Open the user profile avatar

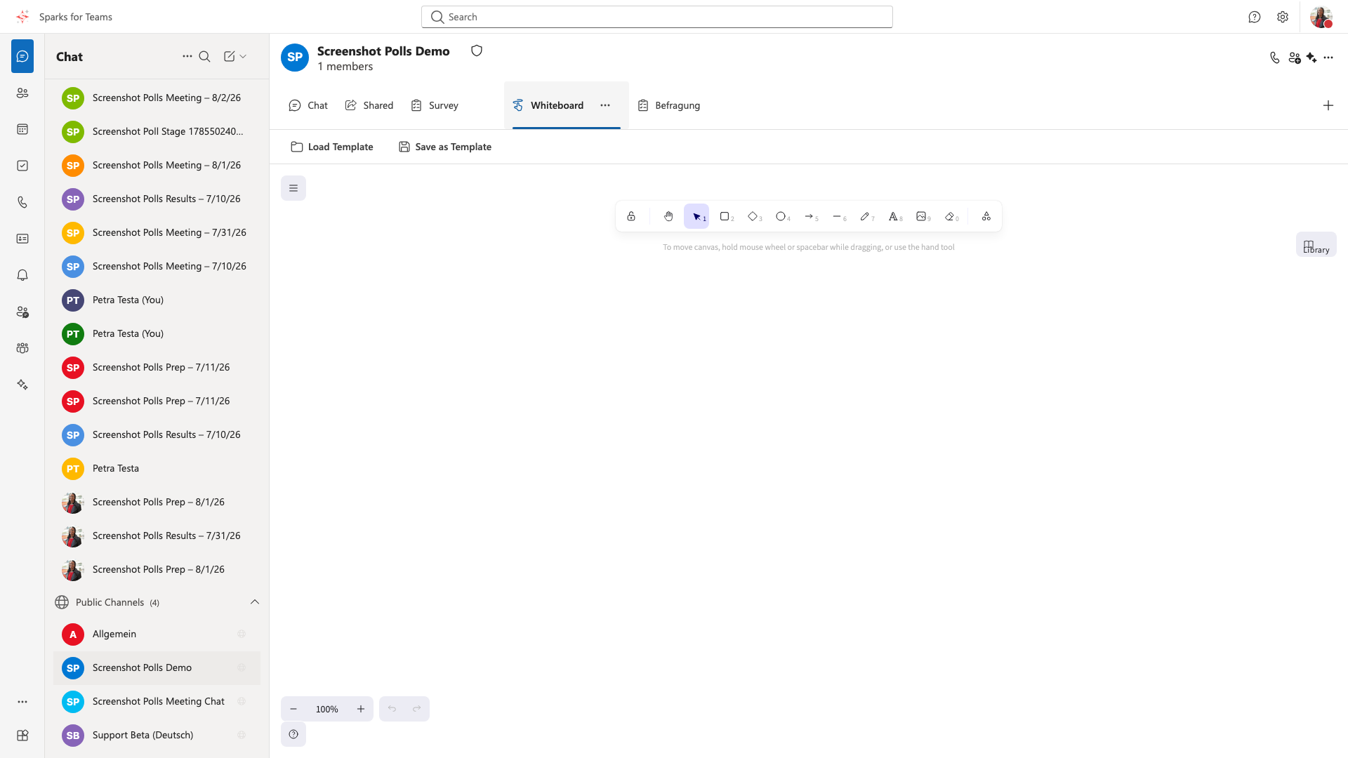tap(1321, 17)
